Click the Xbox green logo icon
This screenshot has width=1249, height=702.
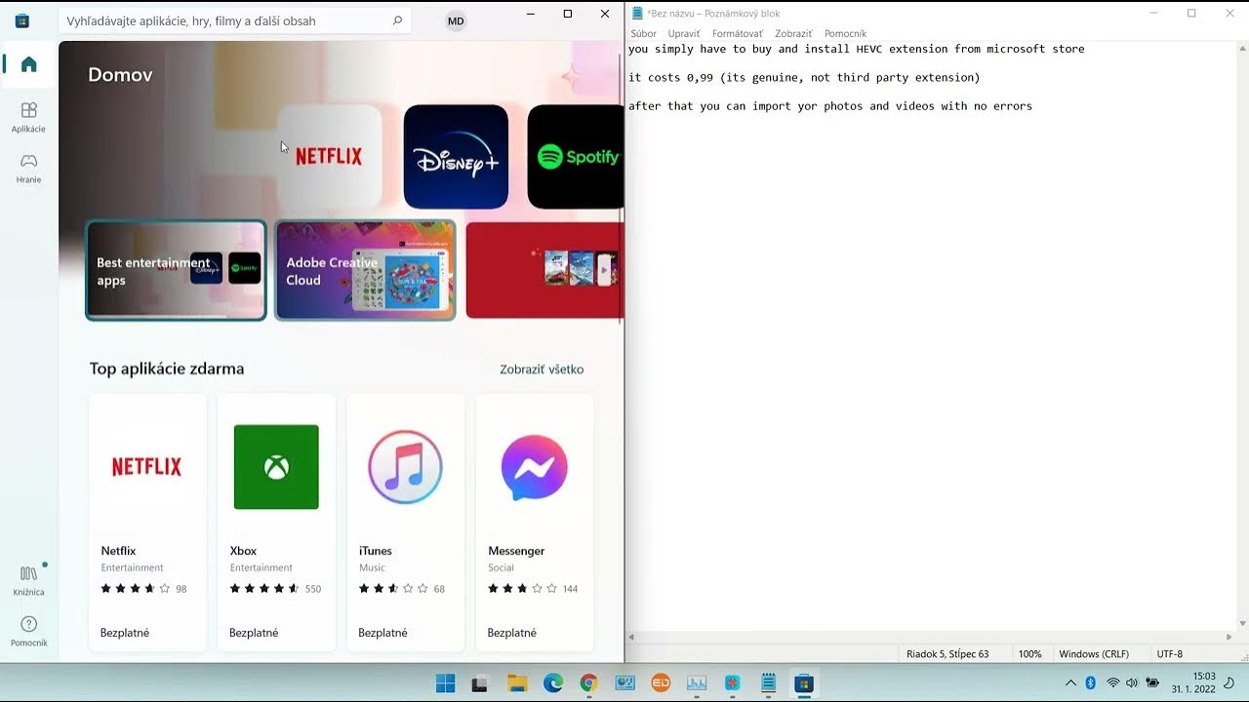click(x=276, y=467)
